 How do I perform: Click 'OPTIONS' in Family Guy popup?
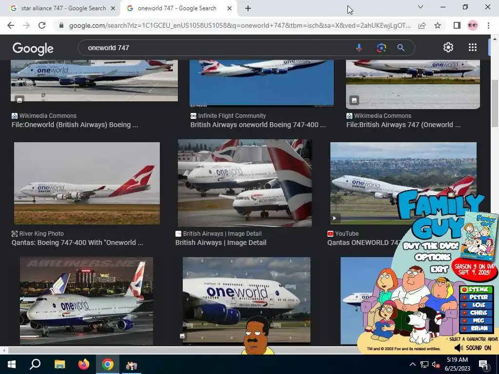(433, 257)
